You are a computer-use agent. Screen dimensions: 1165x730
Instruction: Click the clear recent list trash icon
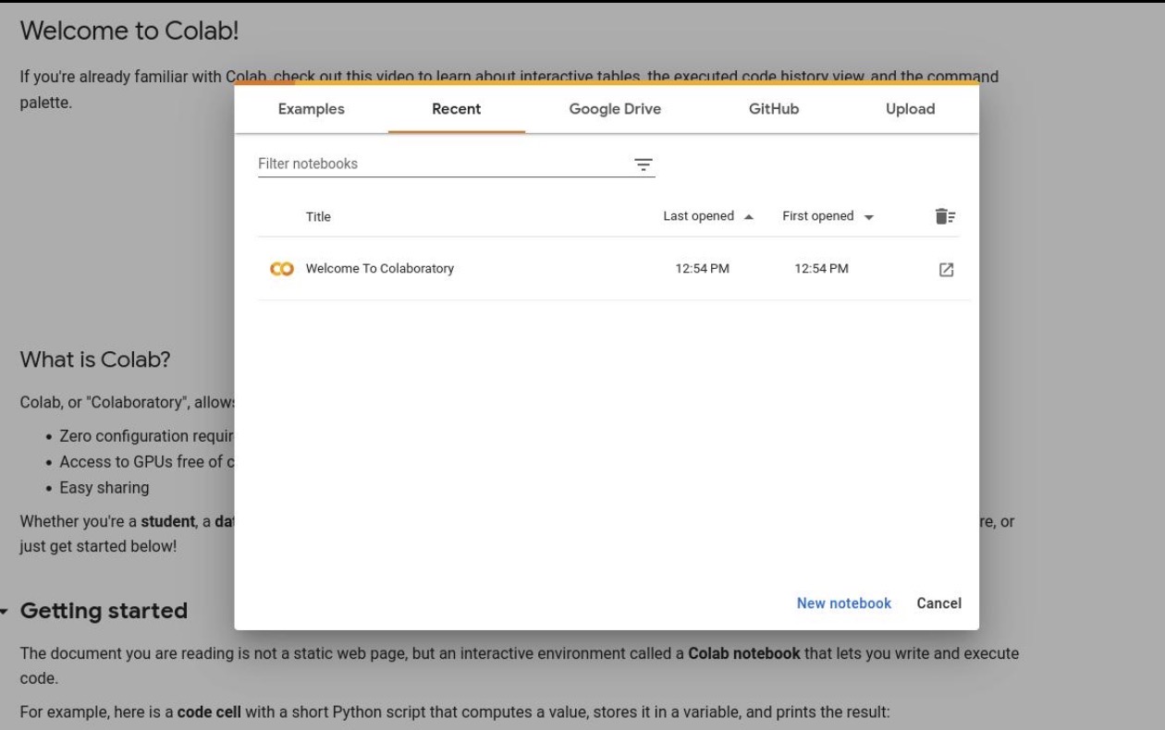point(944,216)
